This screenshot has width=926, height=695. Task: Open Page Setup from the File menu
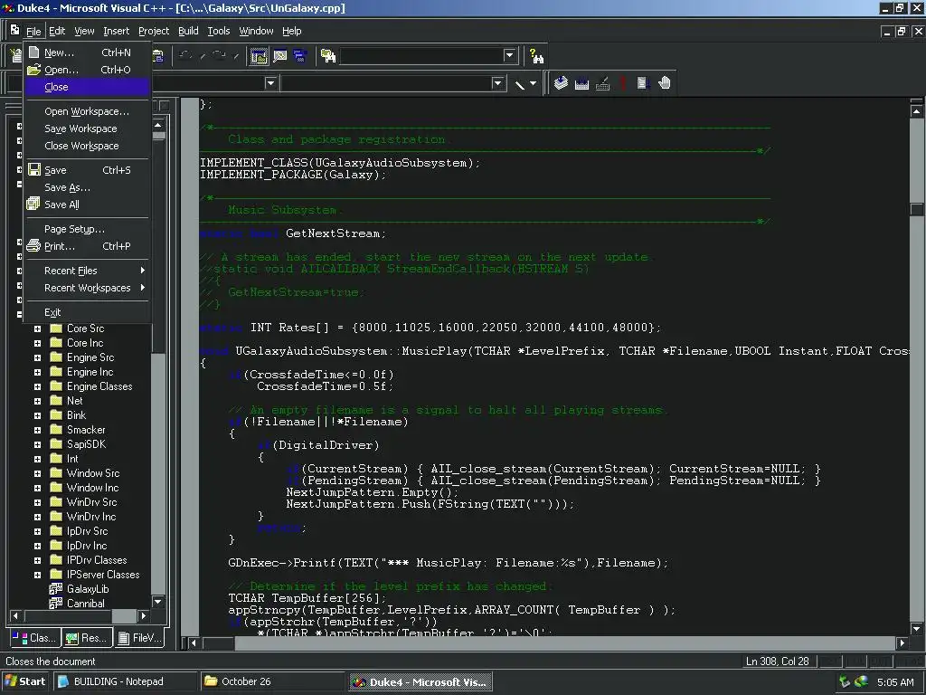(87, 229)
